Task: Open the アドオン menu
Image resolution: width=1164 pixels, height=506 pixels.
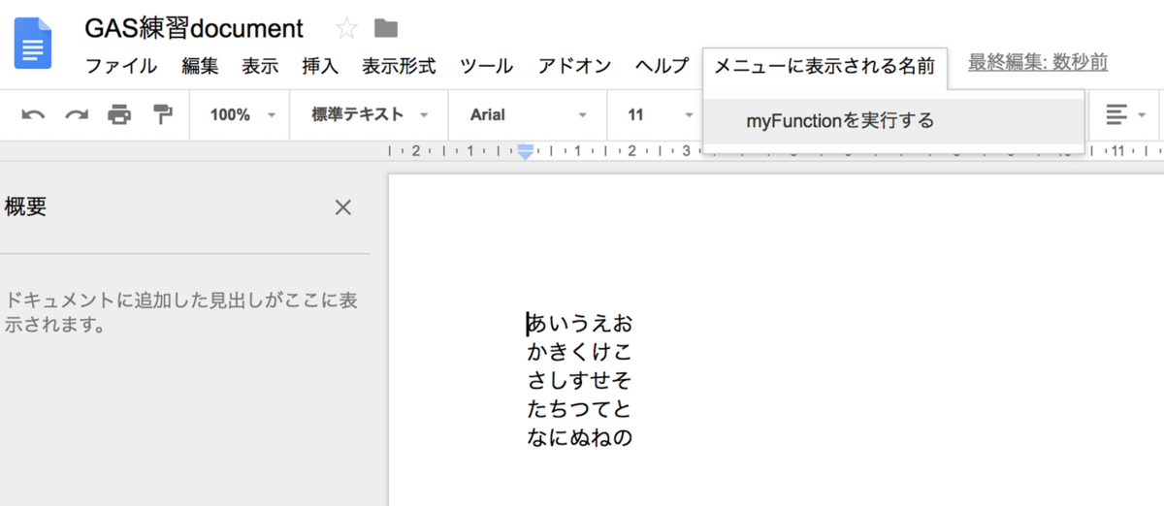Action: coord(574,66)
